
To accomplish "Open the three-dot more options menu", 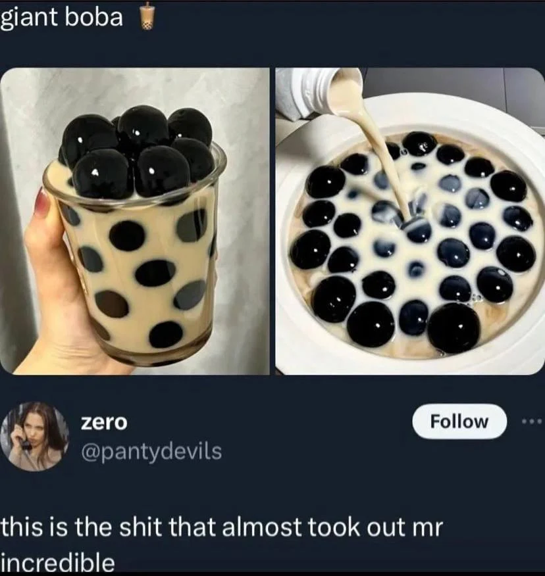I will point(532,421).
